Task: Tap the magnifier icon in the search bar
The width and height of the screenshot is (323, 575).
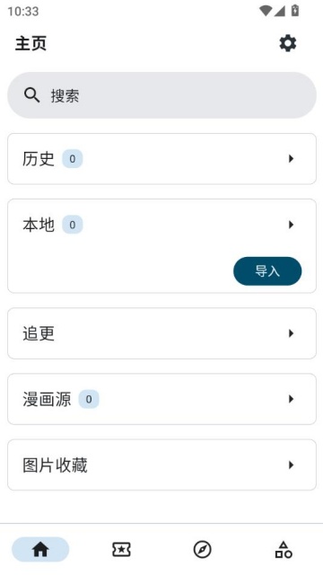Action: click(x=32, y=95)
